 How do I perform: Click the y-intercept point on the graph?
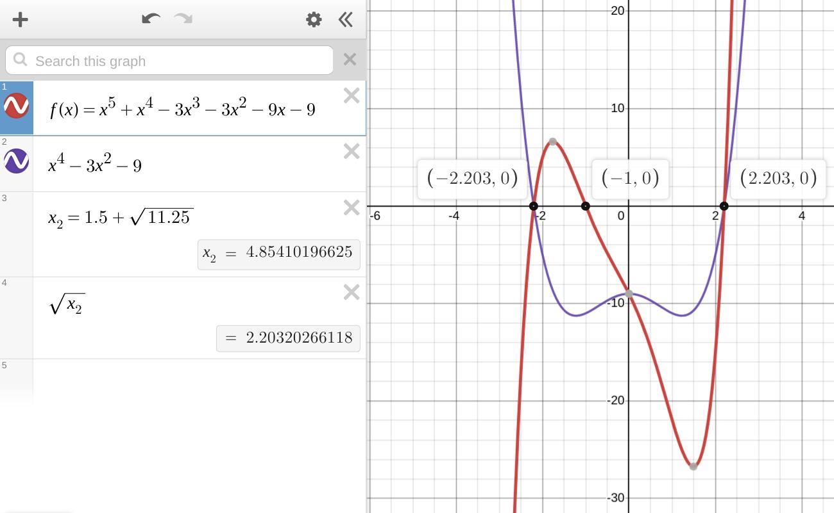tap(629, 294)
